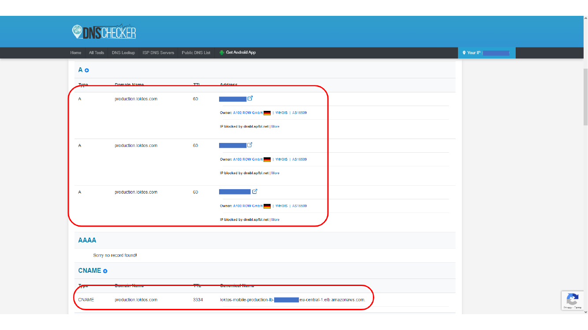Click More link in third A record

tap(275, 220)
